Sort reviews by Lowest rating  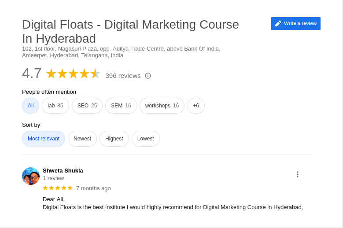146,139
